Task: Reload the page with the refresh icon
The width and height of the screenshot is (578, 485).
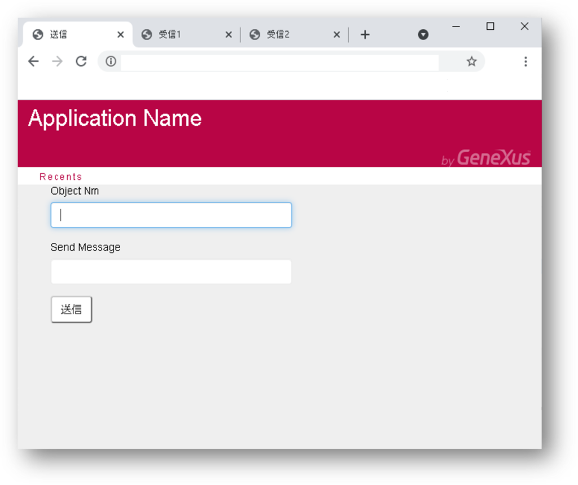Action: (x=81, y=61)
